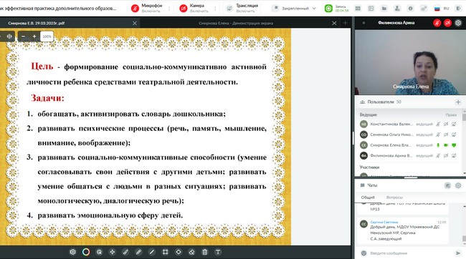Switch to the Вопросы chat tab

394,197
